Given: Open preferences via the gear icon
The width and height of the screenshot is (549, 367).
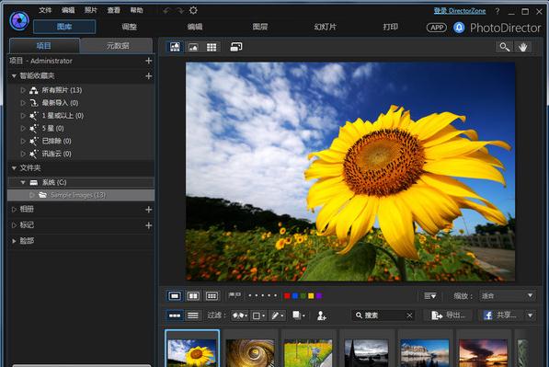Looking at the screenshot, I should [x=193, y=10].
